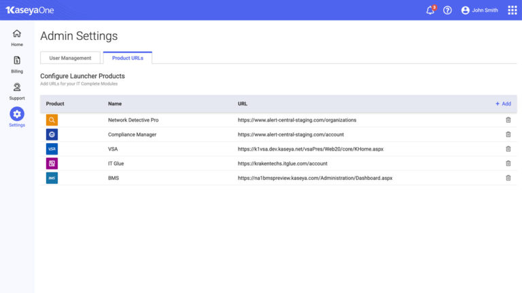The image size is (522, 293).
Task: Click the Compliance Manager product icon
Action: pos(52,134)
